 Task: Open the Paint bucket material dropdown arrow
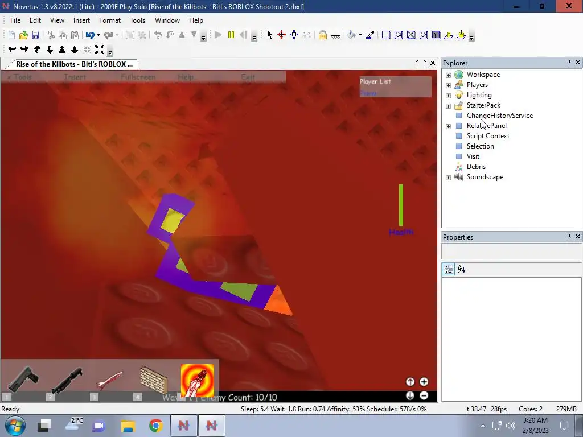coord(360,35)
